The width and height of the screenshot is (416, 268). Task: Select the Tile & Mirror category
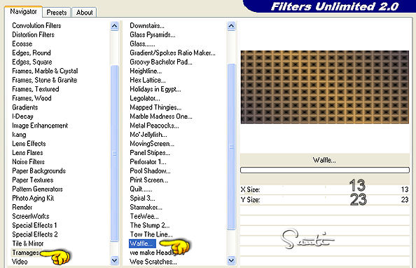pos(28,243)
